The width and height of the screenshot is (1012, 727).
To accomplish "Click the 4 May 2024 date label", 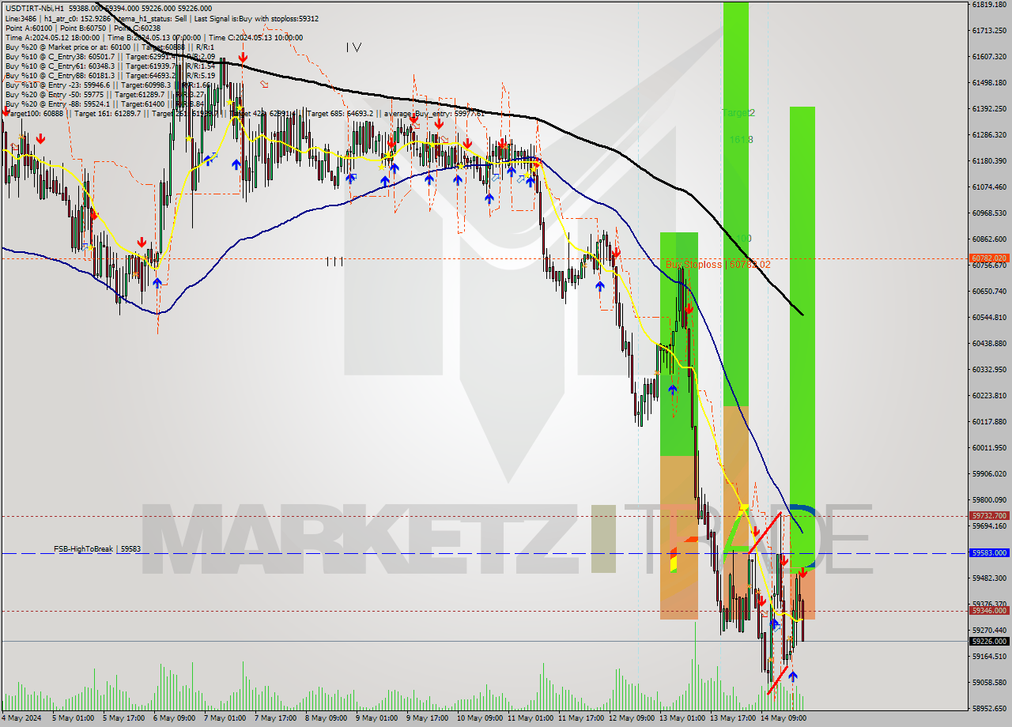I will [x=21, y=718].
